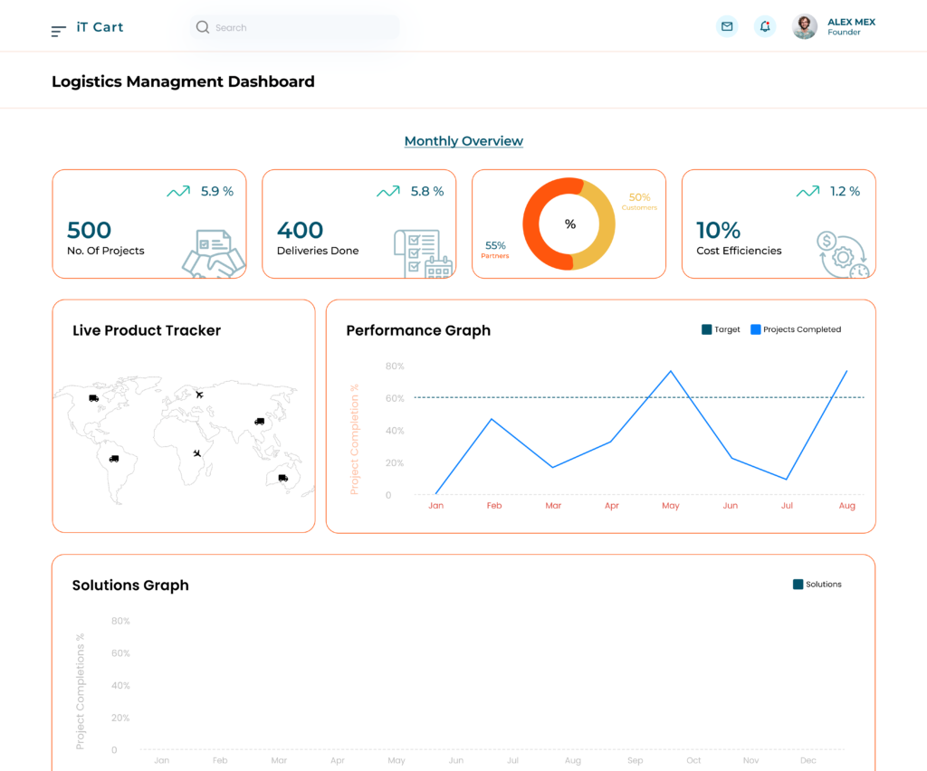The image size is (927, 771).
Task: Open Alex Mex profile avatar
Action: pyautogui.click(x=804, y=27)
